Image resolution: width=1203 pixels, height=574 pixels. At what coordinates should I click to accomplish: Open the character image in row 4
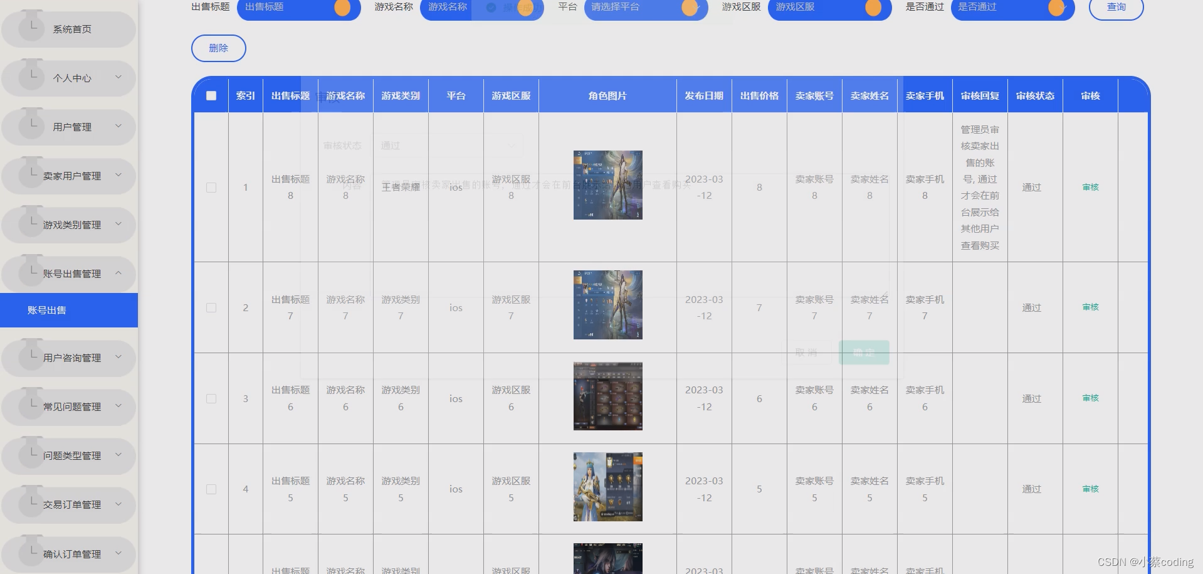tap(607, 487)
